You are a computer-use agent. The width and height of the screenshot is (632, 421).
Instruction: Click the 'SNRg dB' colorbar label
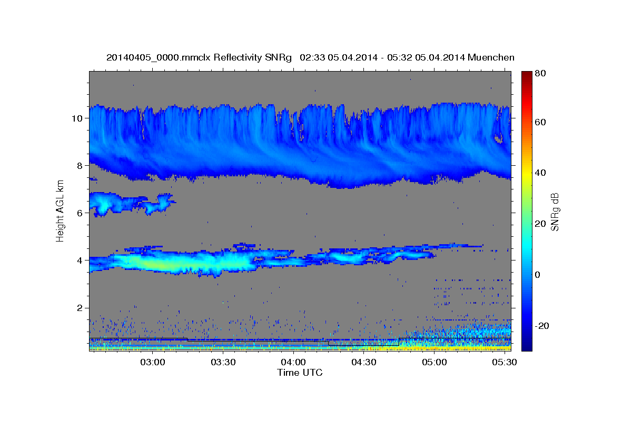[x=554, y=212]
